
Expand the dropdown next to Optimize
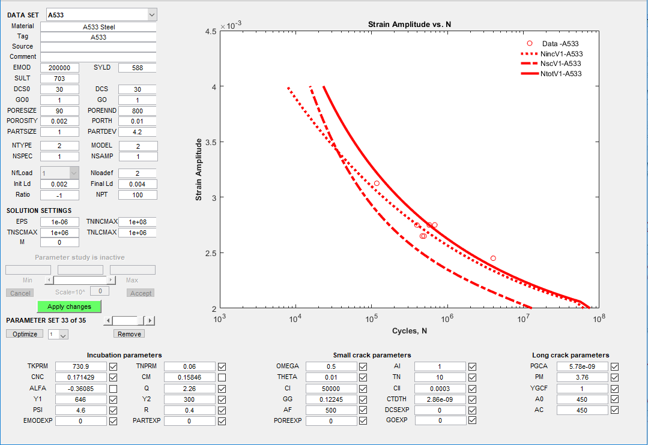pyautogui.click(x=63, y=335)
